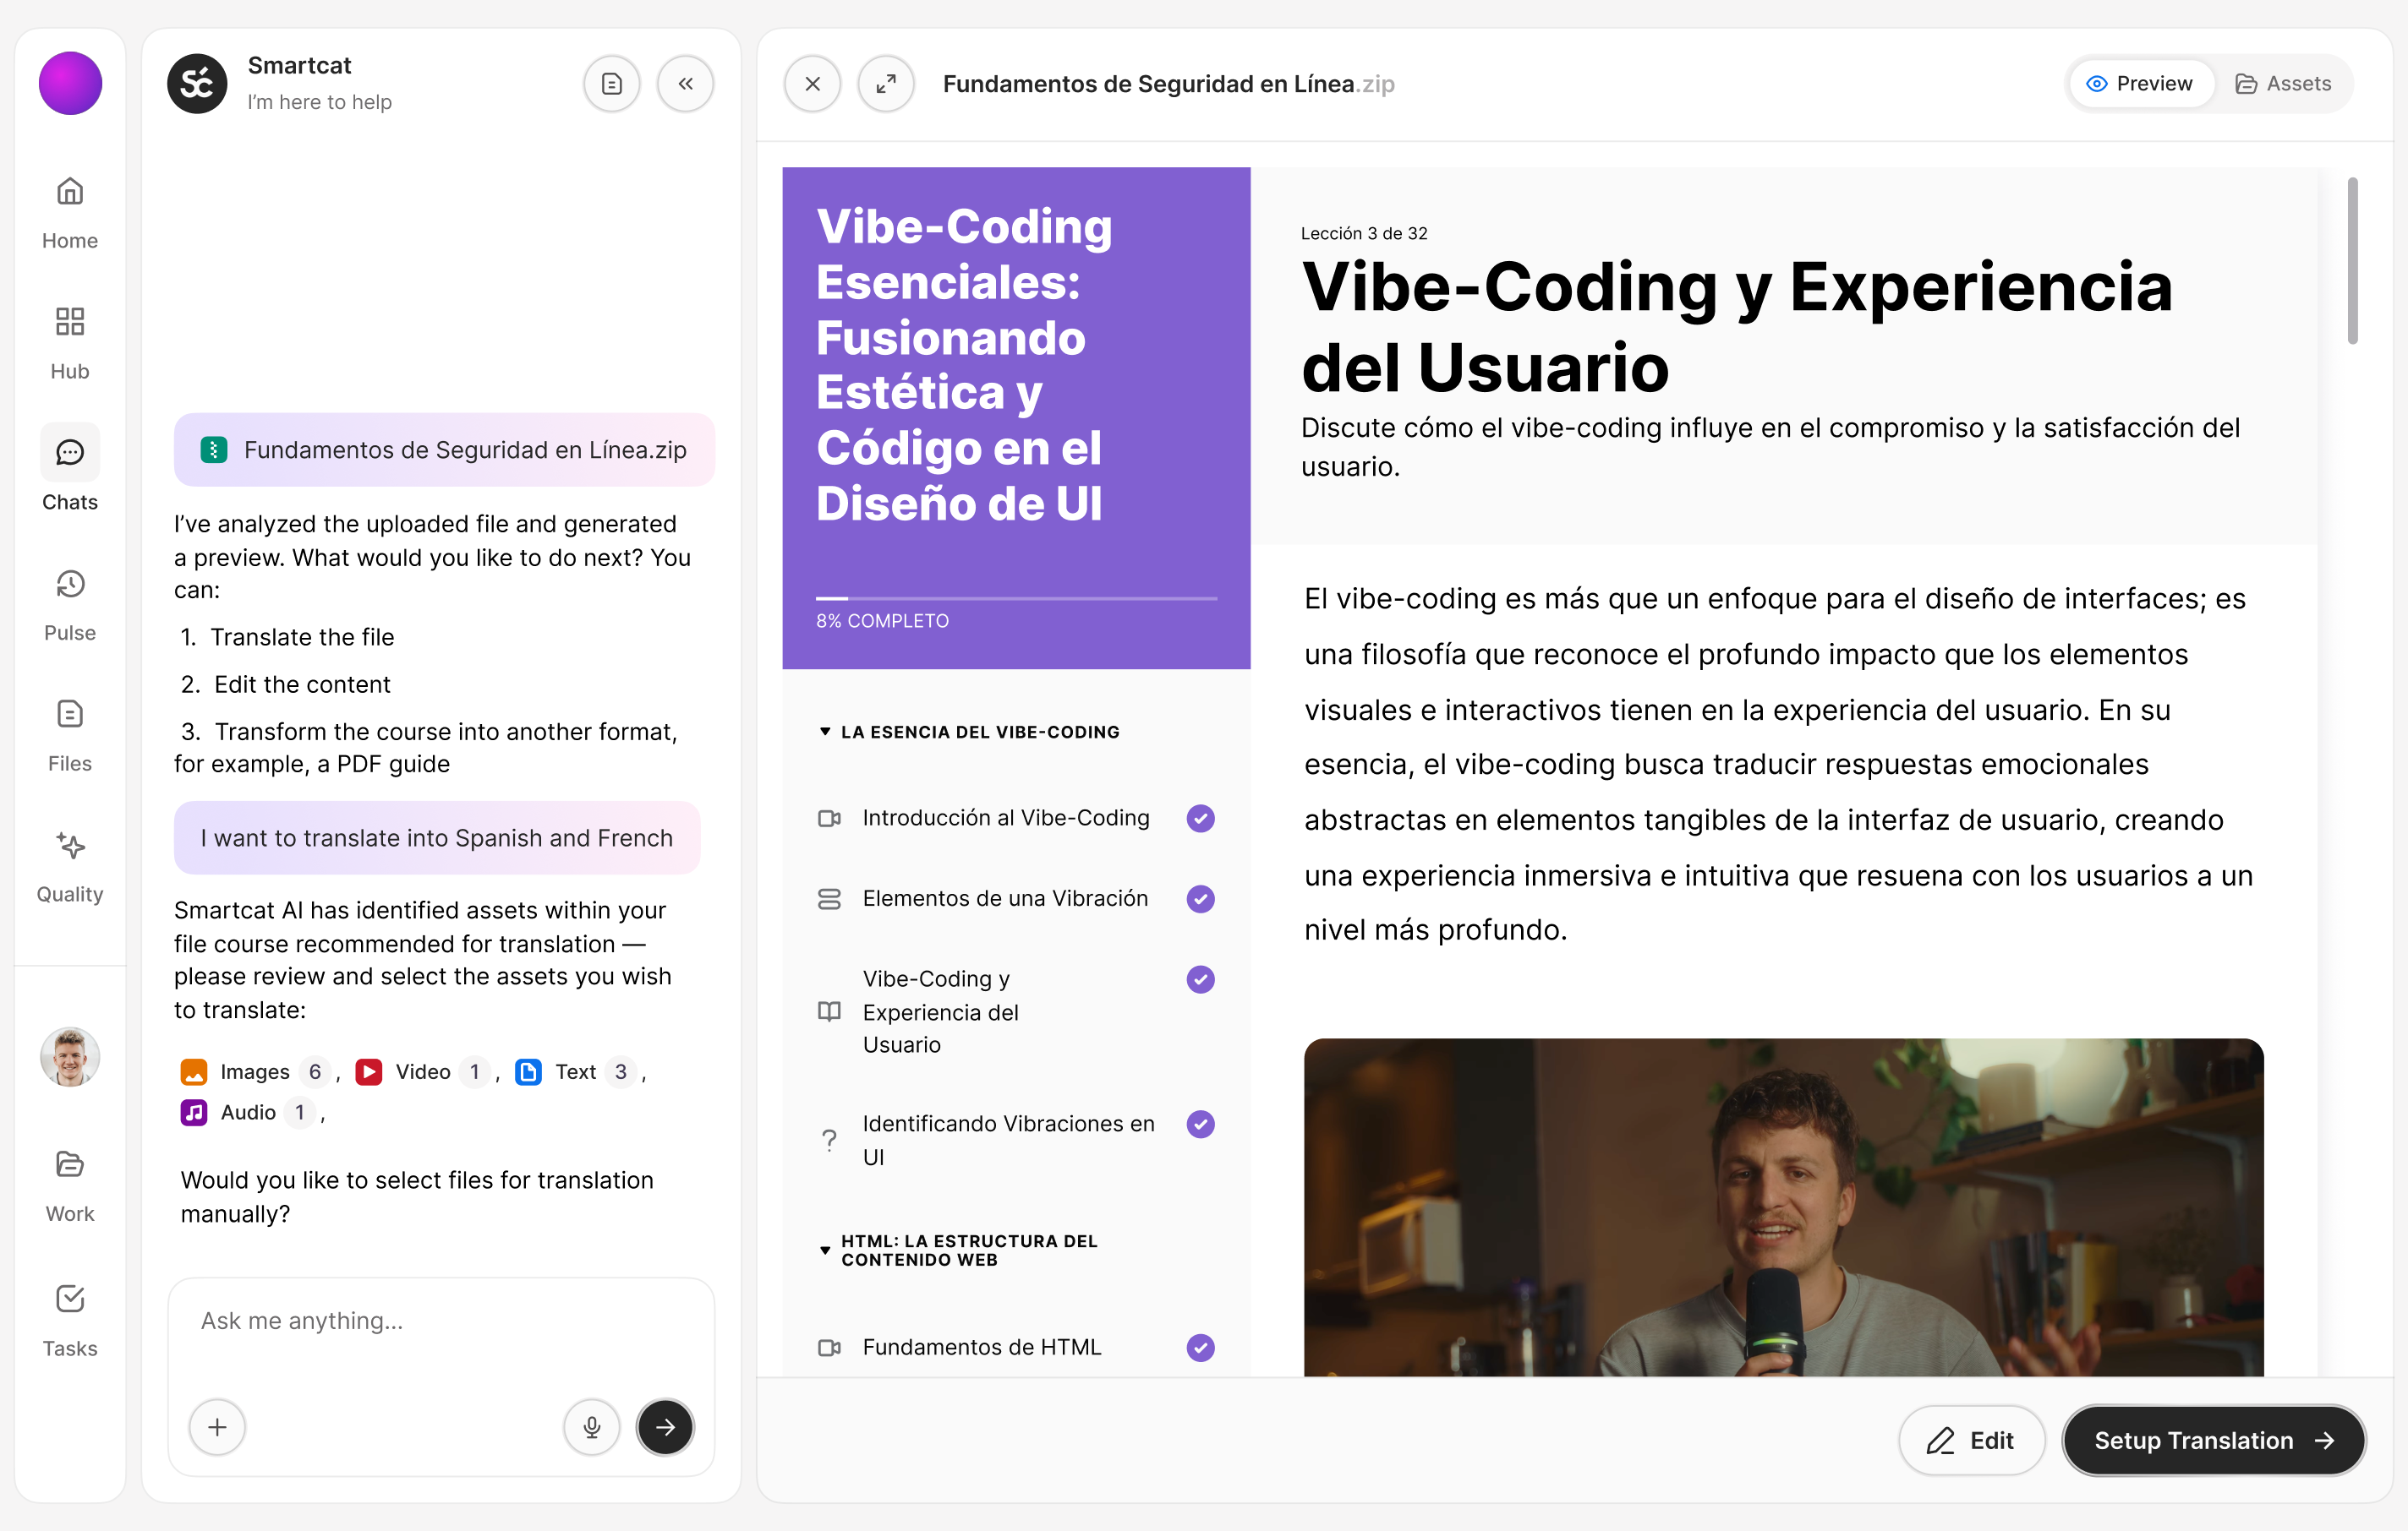The width and height of the screenshot is (2408, 1531).
Task: Collapse La Esencia del Vibe-Coding section
Action: pyautogui.click(x=825, y=732)
